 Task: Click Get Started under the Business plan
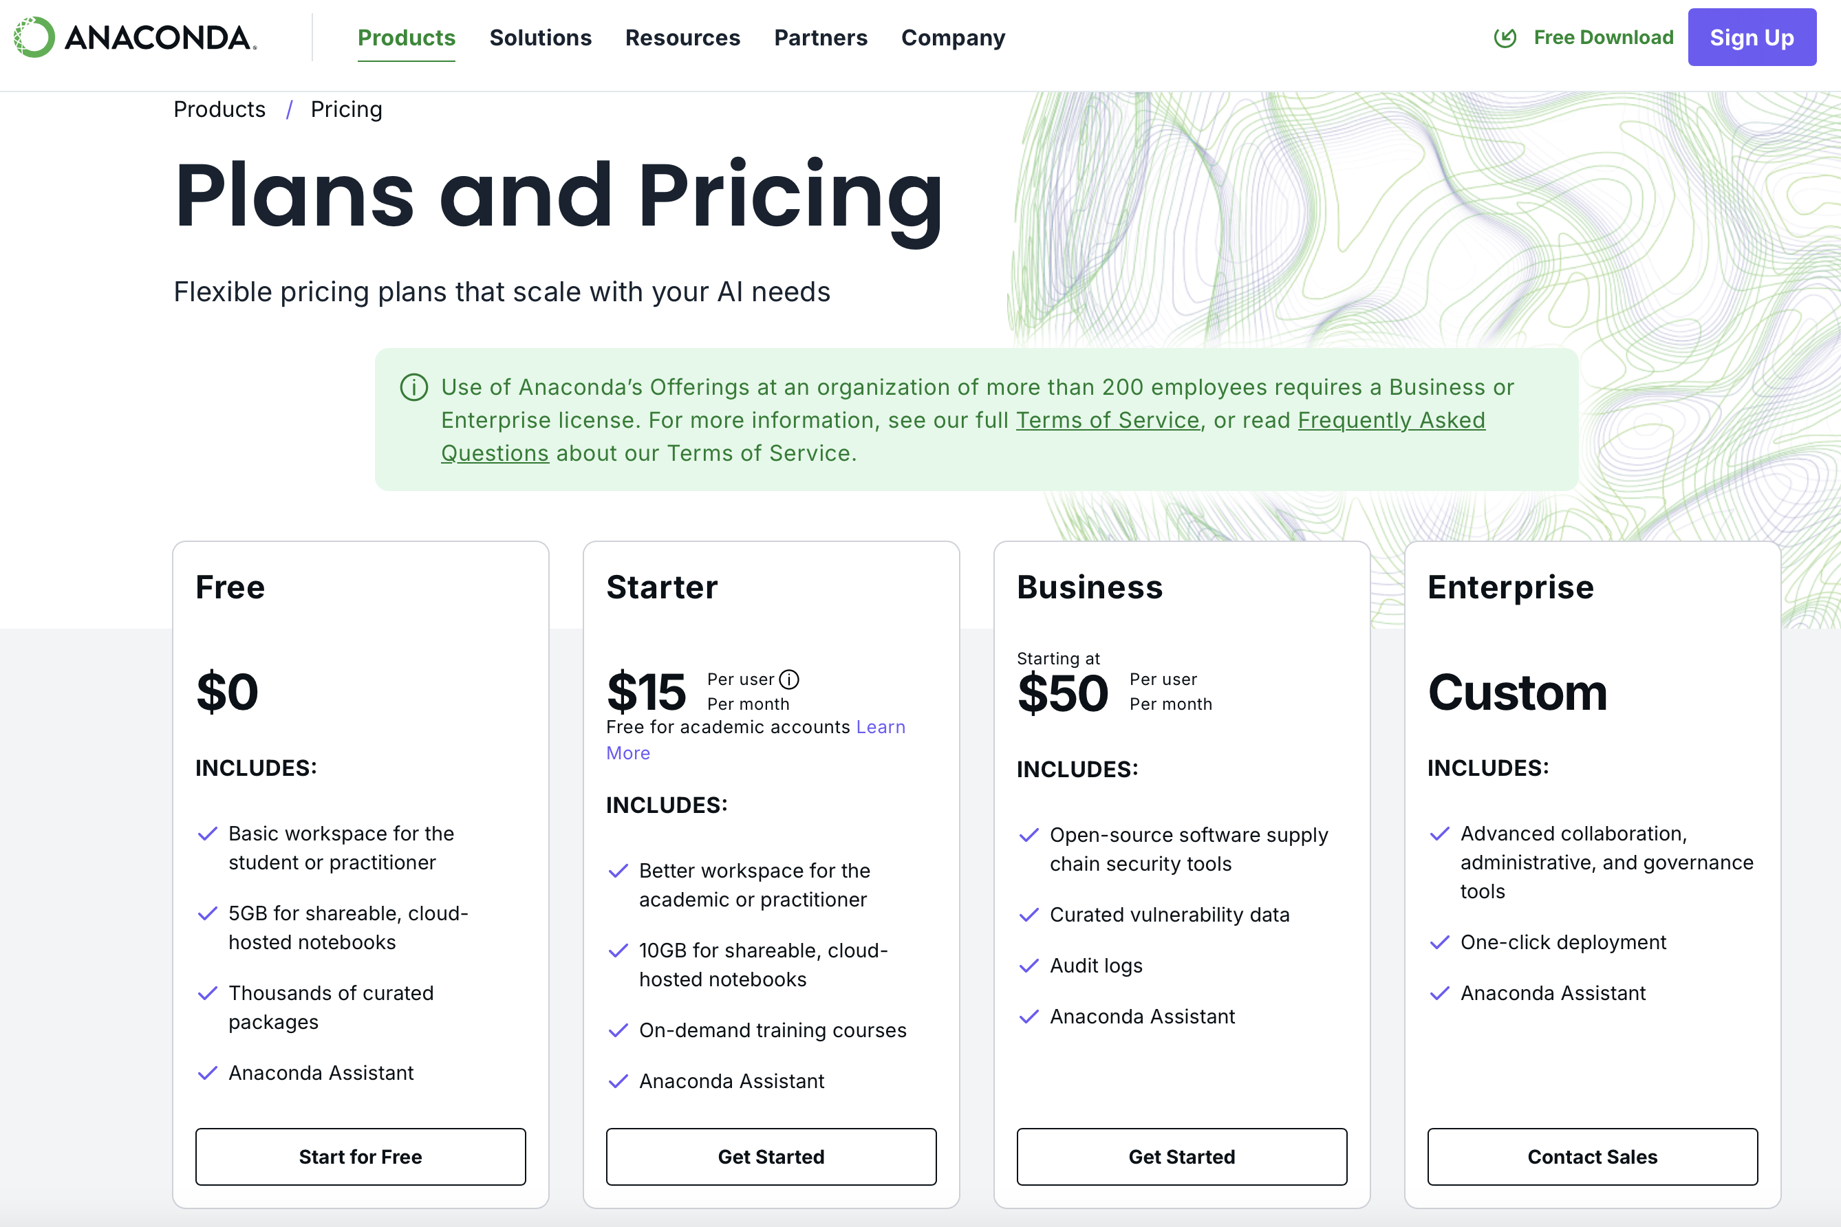click(1181, 1155)
